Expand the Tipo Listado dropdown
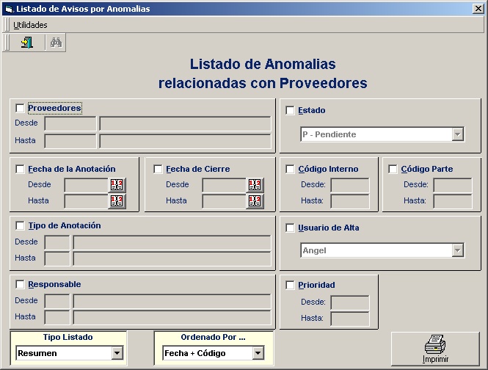 click(117, 353)
